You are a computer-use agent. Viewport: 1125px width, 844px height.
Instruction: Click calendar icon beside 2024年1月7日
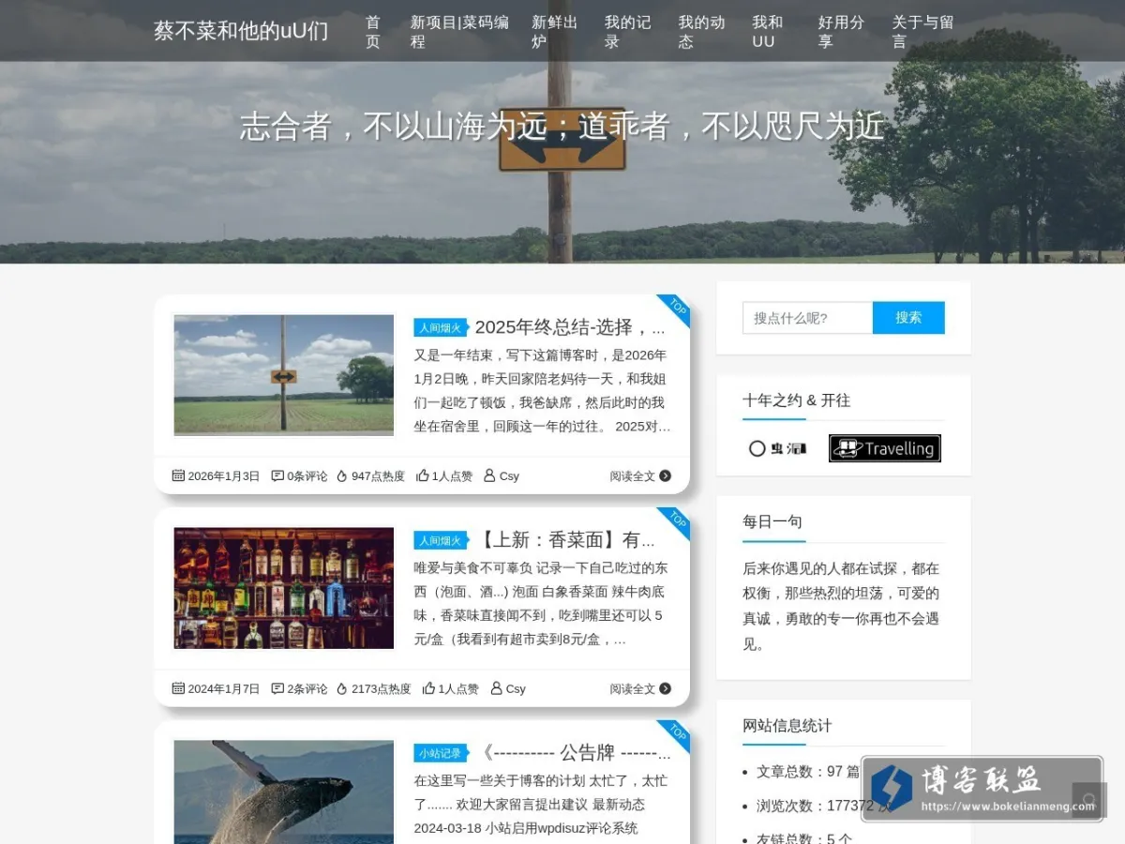[x=178, y=688]
